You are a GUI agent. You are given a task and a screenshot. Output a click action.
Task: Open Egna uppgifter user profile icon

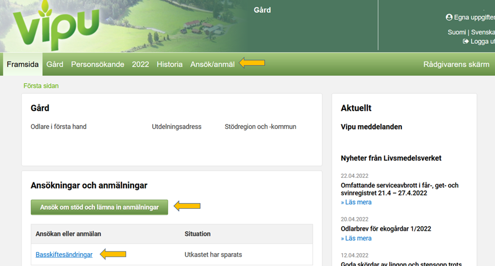point(449,17)
